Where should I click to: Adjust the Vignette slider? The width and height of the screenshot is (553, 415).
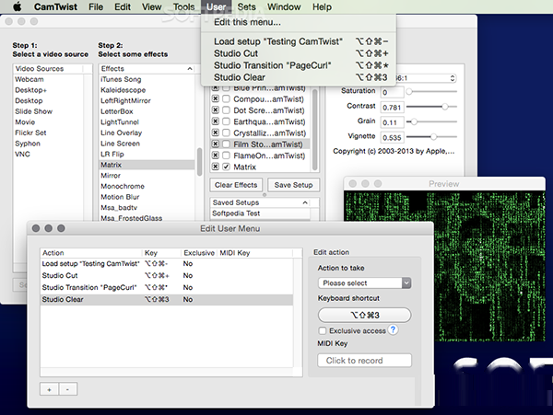(x=431, y=136)
